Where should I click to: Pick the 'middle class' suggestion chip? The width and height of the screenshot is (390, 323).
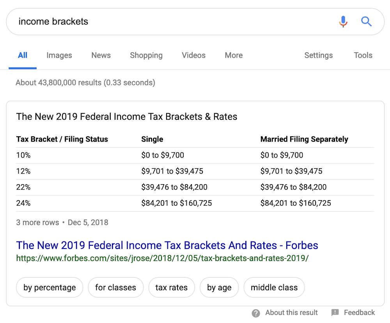(x=274, y=288)
